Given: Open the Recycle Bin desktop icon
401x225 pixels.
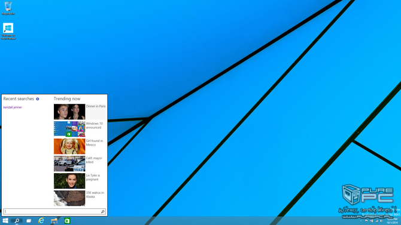Looking at the screenshot, I should [8, 8].
